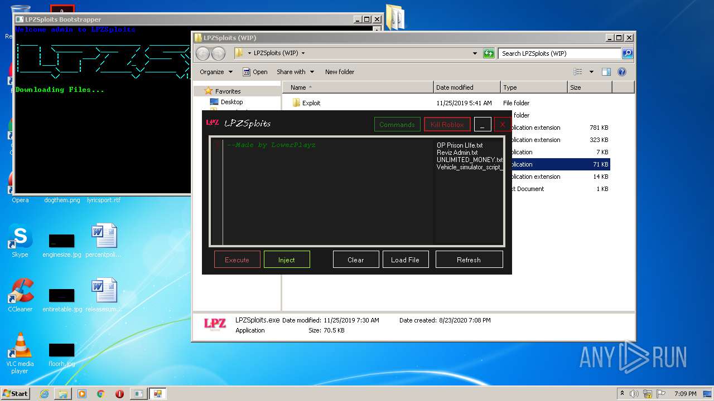714x401 pixels.
Task: Refresh the Explorer folder view
Action: [x=489, y=53]
